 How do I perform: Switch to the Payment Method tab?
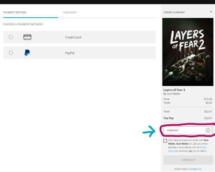tap(15, 12)
